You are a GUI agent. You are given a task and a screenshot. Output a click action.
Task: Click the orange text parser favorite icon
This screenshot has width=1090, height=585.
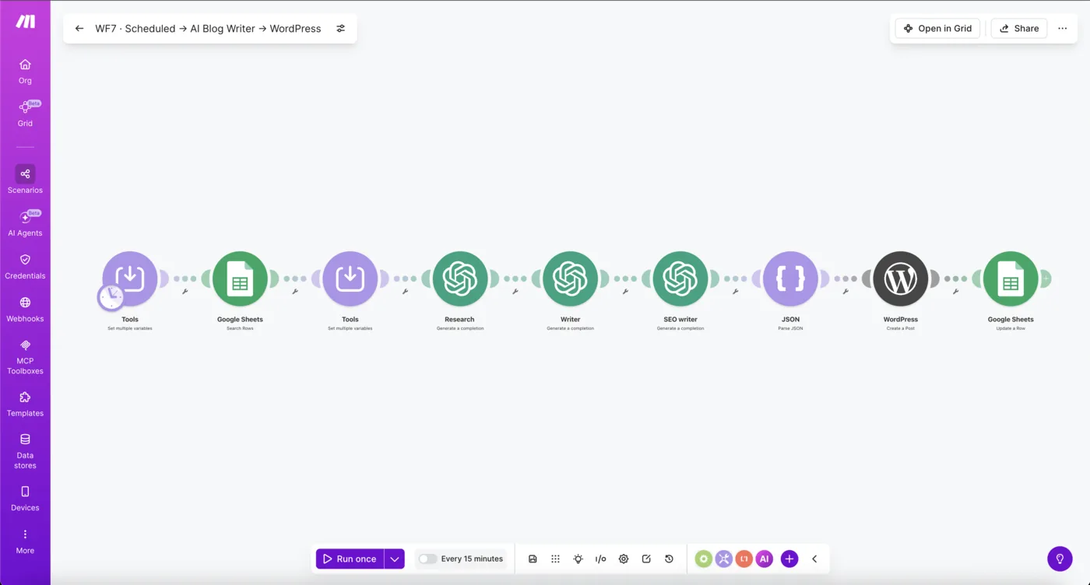744,559
